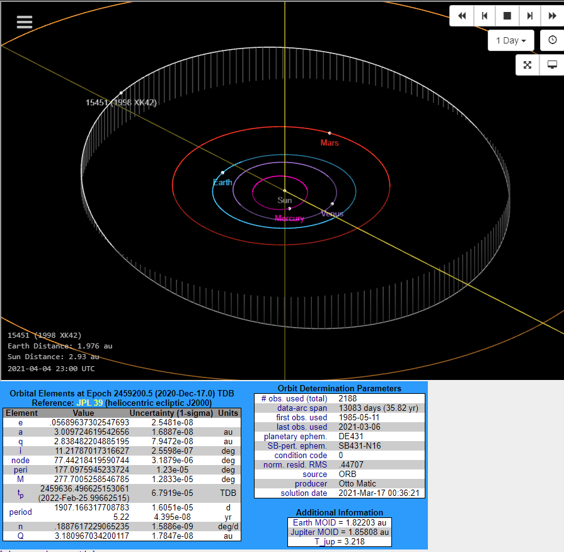Open the 1 Day time step dropdown
Screen dimensions: 564x552
510,40
